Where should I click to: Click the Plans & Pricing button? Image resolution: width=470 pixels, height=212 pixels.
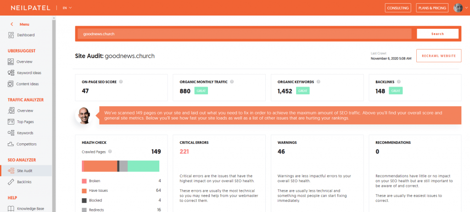(432, 8)
